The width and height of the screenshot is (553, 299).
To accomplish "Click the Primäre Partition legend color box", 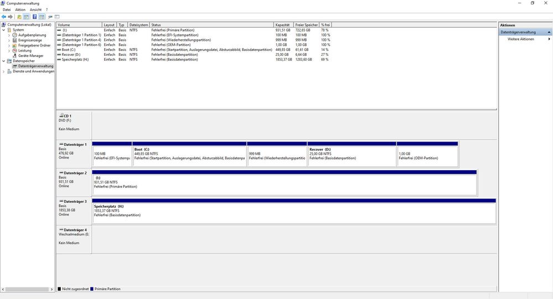I will click(92, 289).
